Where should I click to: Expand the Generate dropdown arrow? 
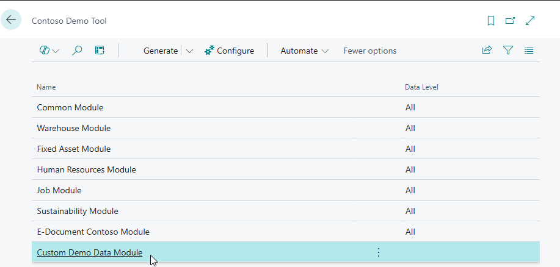[x=190, y=51]
